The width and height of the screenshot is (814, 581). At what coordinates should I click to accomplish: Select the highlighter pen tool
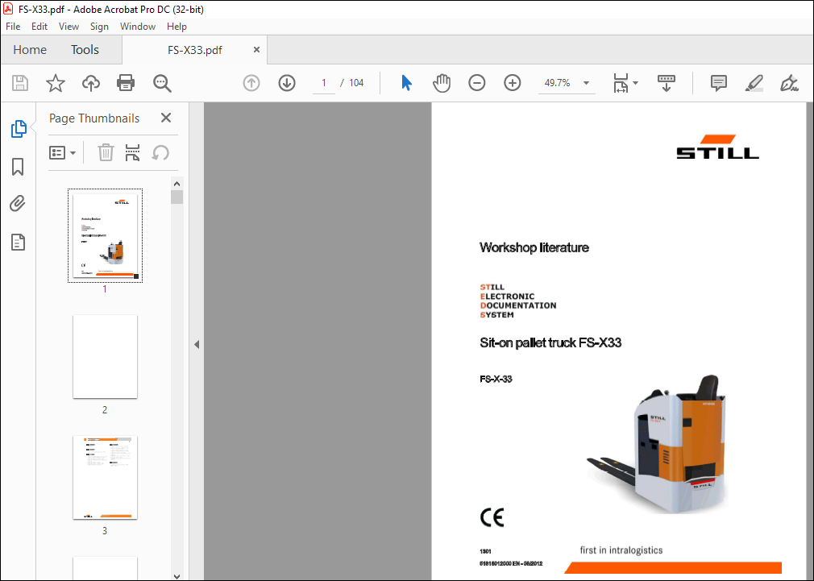pyautogui.click(x=754, y=83)
